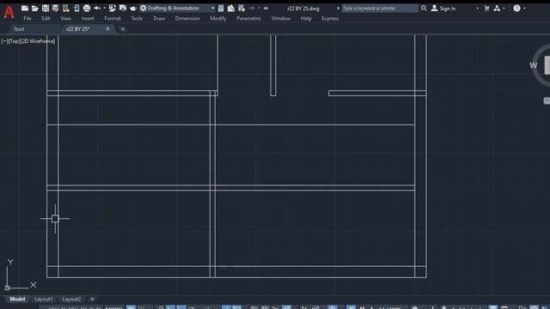Open the Sign In dropdown arrow

pos(478,8)
